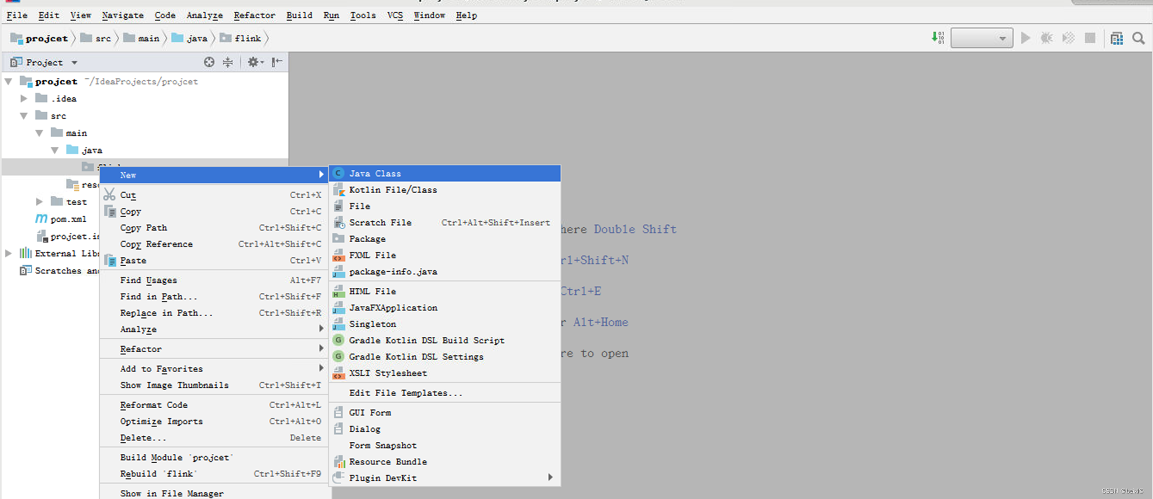Open the File menu
This screenshot has width=1153, height=499.
click(17, 15)
